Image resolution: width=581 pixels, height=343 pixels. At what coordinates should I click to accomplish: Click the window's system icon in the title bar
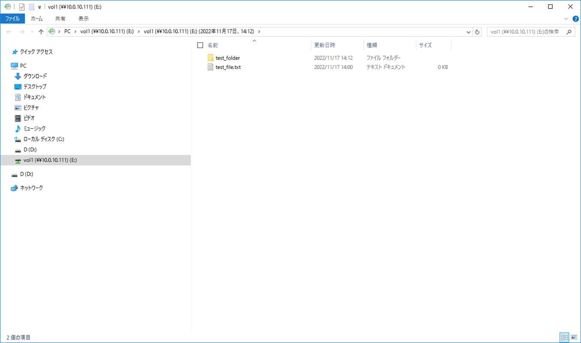pyautogui.click(x=7, y=7)
